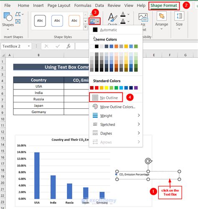Click the Draw Text Box icon
The width and height of the screenshot is (198, 209).
(x=18, y=21)
